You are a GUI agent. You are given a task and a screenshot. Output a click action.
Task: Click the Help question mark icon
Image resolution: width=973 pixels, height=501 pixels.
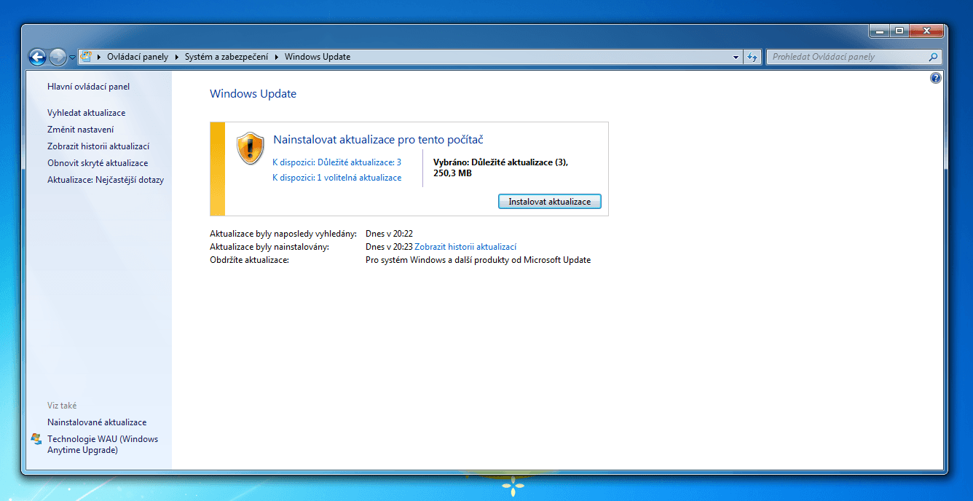(936, 77)
